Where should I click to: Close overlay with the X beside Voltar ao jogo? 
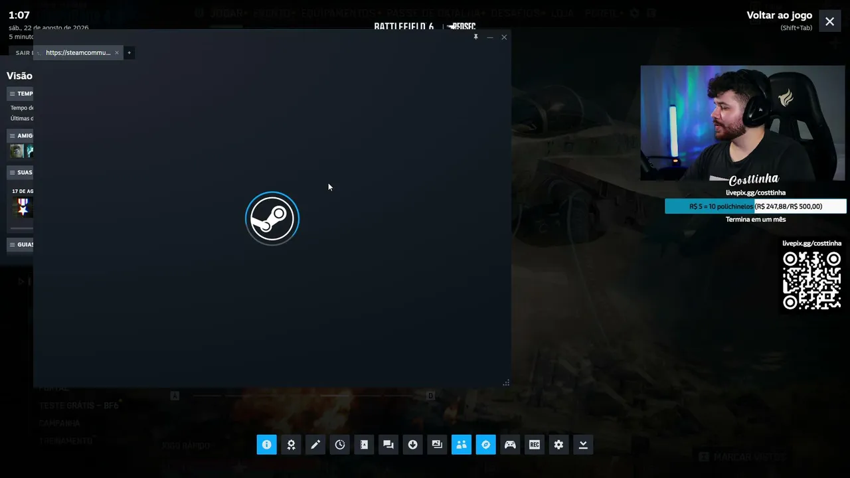(830, 21)
